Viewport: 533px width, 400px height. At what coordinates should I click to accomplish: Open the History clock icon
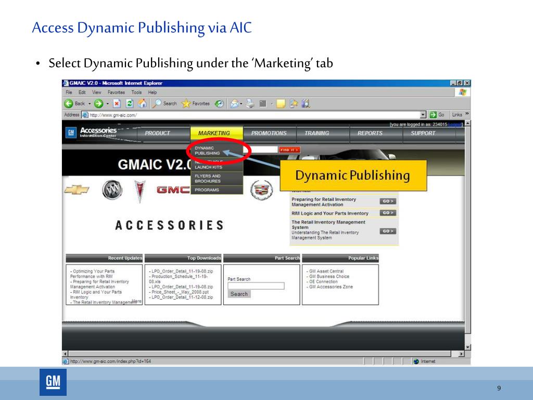point(219,104)
